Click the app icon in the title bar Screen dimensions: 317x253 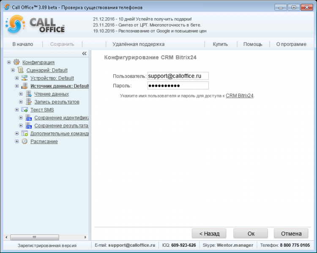coord(7,7)
